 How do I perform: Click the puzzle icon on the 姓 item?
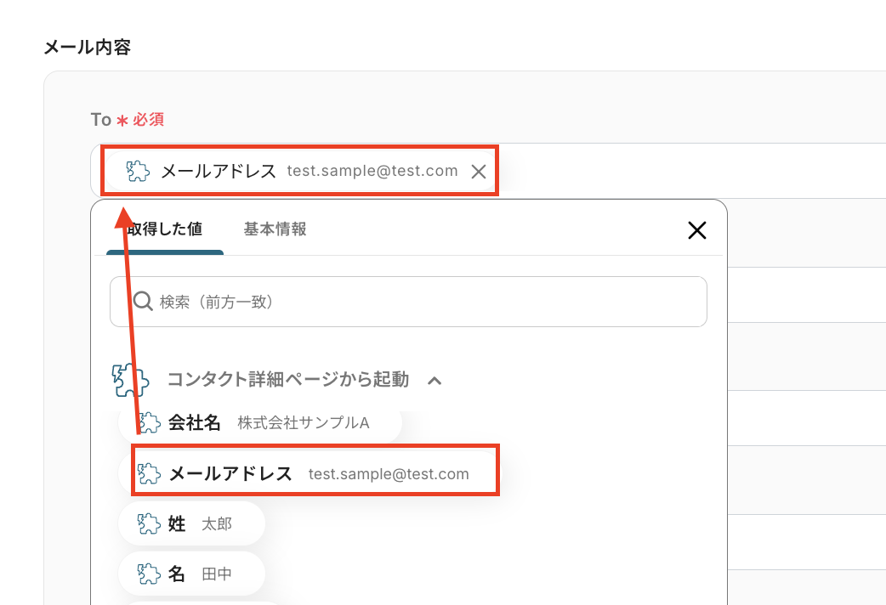pyautogui.click(x=149, y=523)
